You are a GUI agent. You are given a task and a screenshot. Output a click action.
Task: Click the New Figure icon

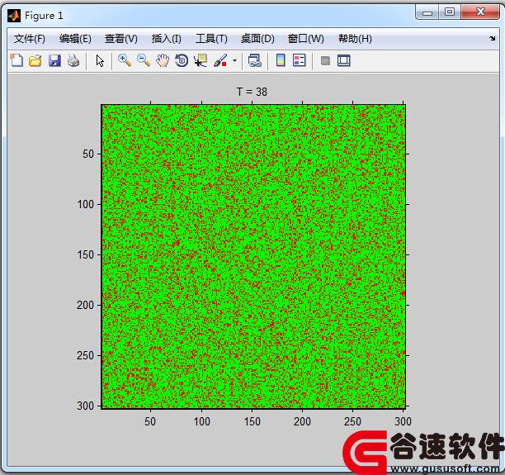17,60
